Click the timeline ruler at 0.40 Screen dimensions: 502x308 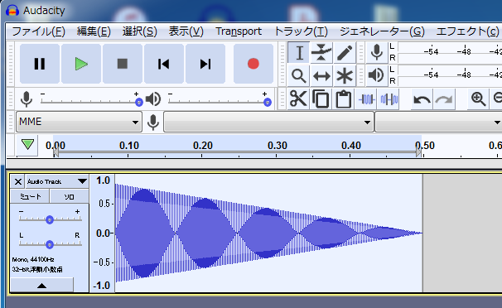coord(351,146)
